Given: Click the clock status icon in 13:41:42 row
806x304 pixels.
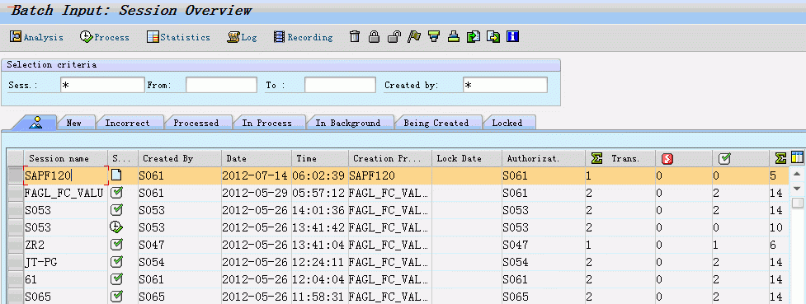Looking at the screenshot, I should pos(116,227).
